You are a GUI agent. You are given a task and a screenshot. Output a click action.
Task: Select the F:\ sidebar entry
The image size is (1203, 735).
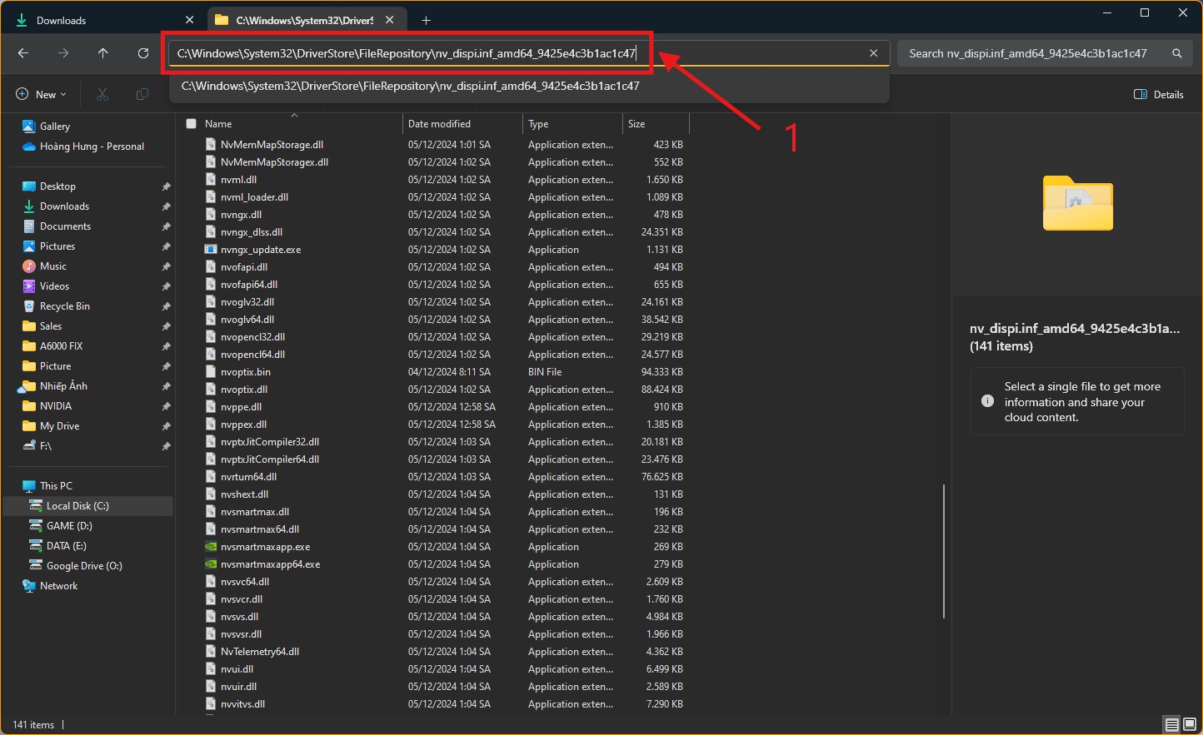45,446
